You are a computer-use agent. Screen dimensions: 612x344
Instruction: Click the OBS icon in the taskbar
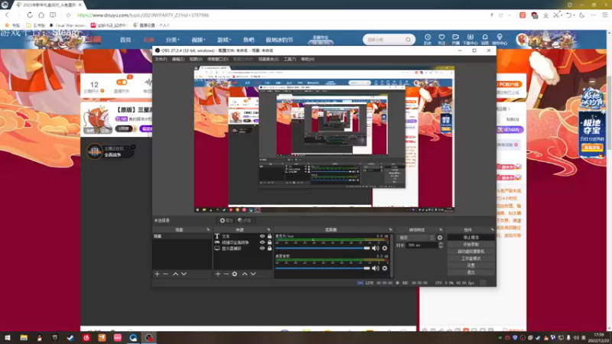click(149, 338)
